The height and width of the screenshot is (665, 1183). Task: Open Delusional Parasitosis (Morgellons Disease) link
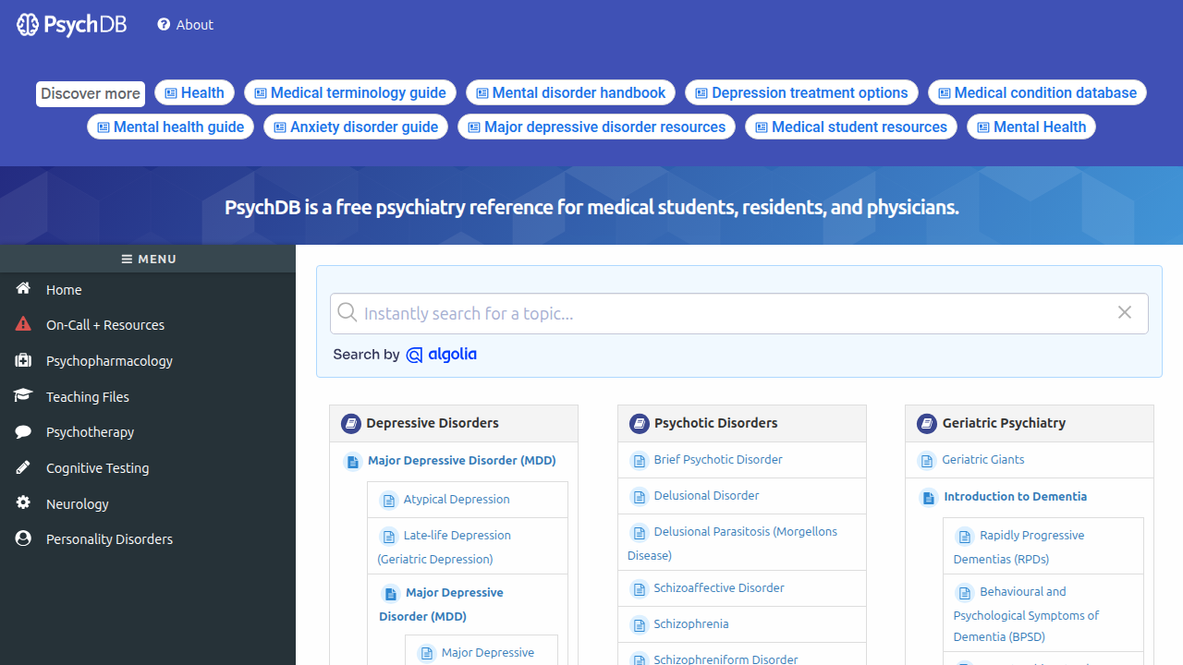(x=733, y=543)
